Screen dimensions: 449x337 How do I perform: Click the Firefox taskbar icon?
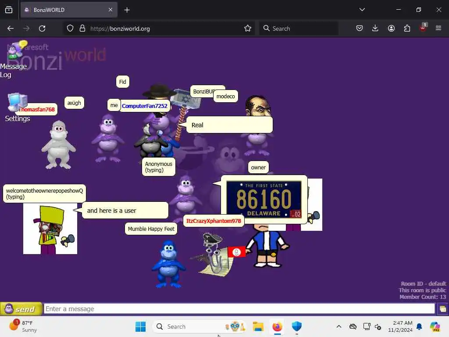coord(277,326)
